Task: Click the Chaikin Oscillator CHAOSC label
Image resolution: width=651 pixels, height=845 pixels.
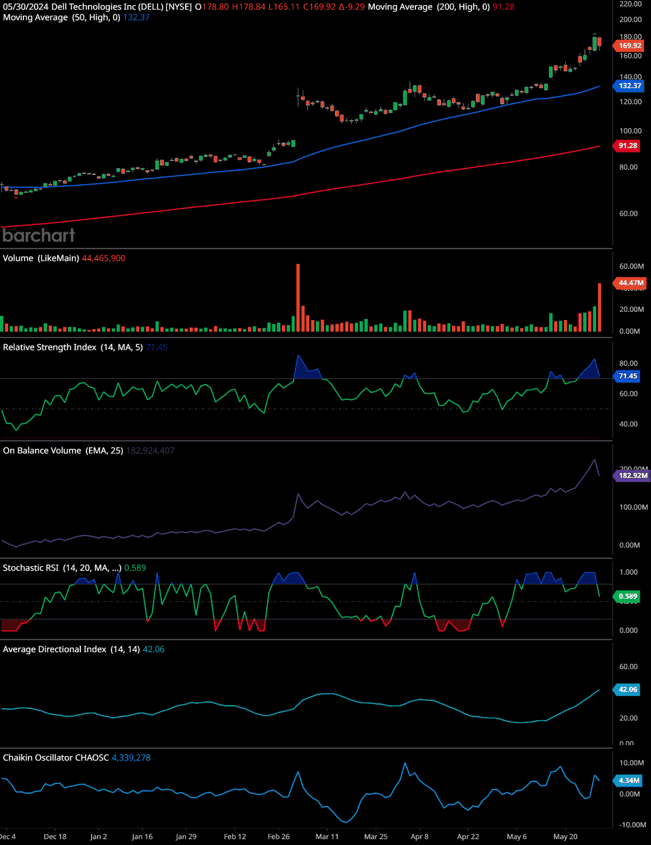Action: pyautogui.click(x=56, y=757)
